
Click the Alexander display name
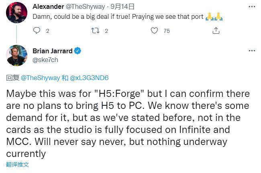[x=48, y=7]
